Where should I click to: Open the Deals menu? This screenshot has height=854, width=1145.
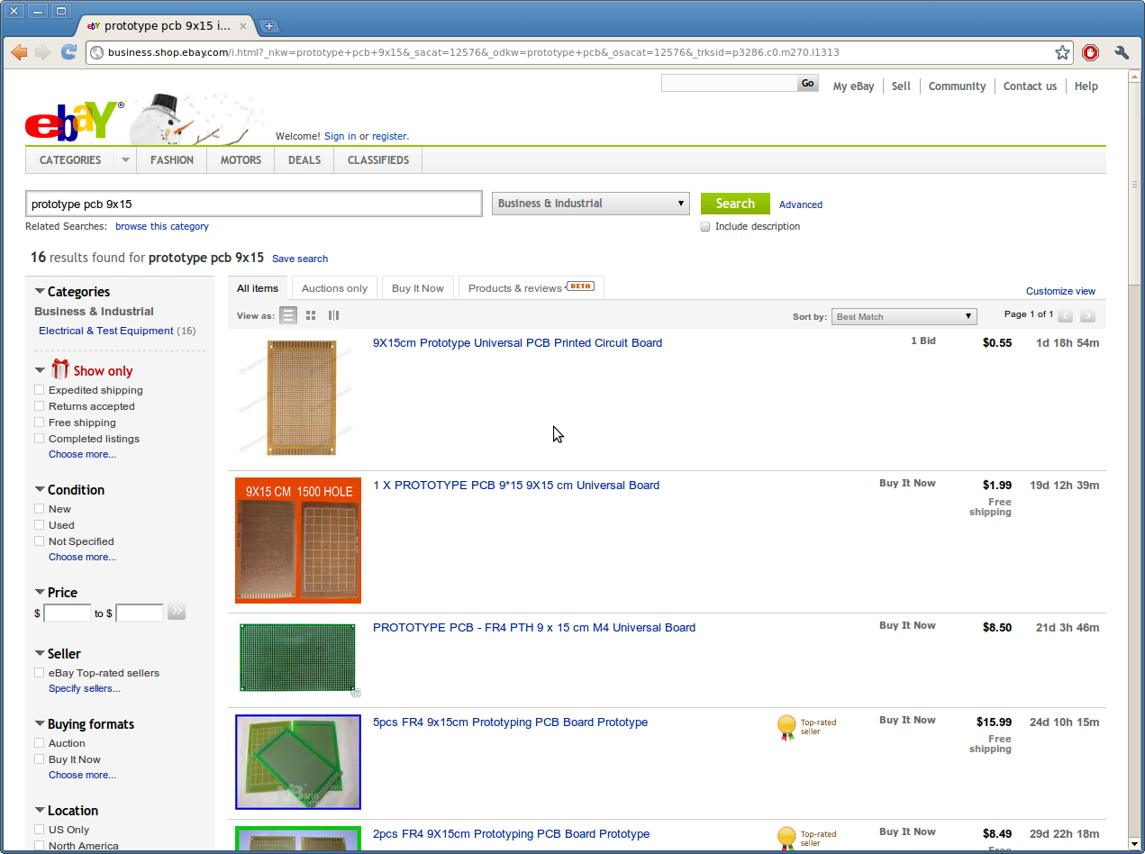point(304,160)
